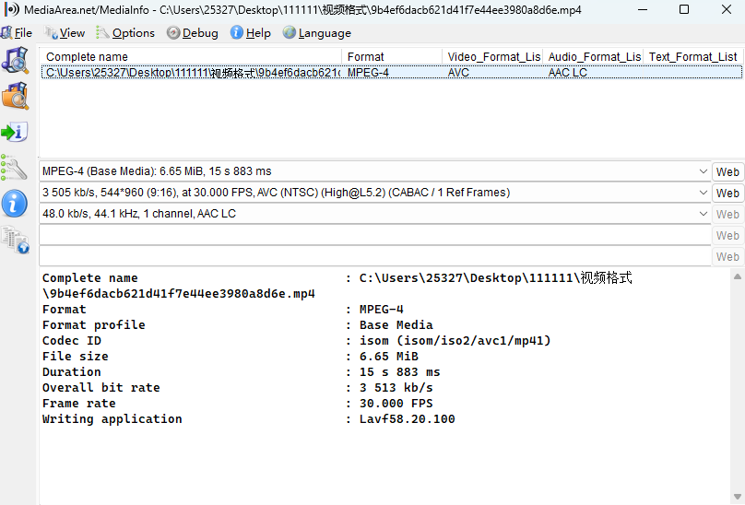Sort by Complete name column header
Screen dimensions: 745x505
(x=191, y=56)
